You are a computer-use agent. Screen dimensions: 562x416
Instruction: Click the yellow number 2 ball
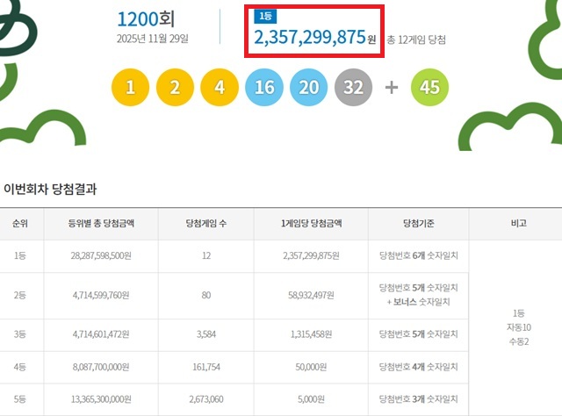(175, 88)
